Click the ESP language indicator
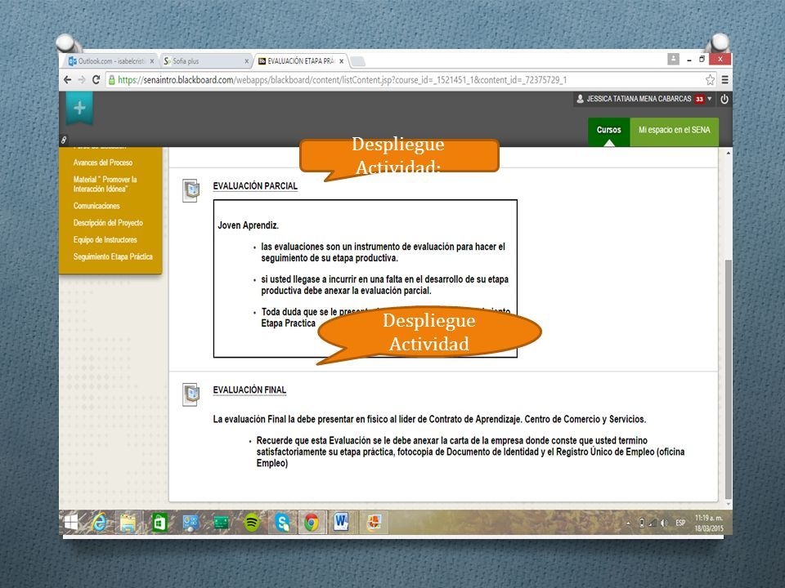The height and width of the screenshot is (588, 785). click(x=680, y=523)
